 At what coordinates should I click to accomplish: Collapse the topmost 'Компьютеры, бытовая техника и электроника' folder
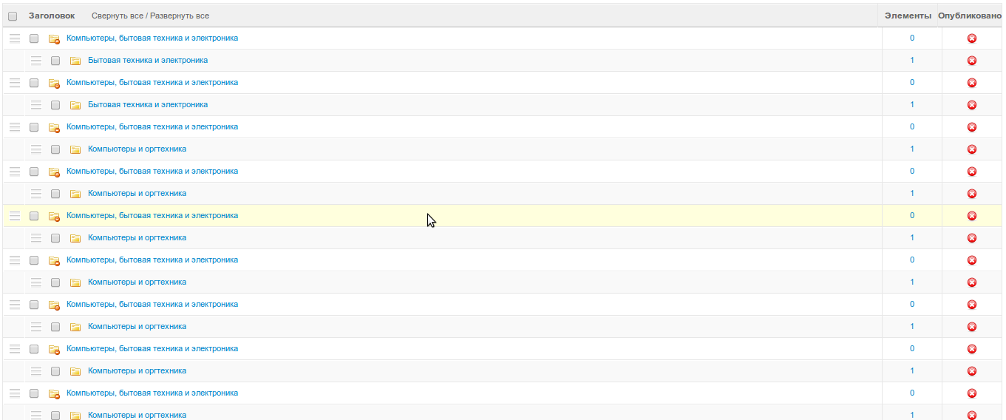pos(54,39)
